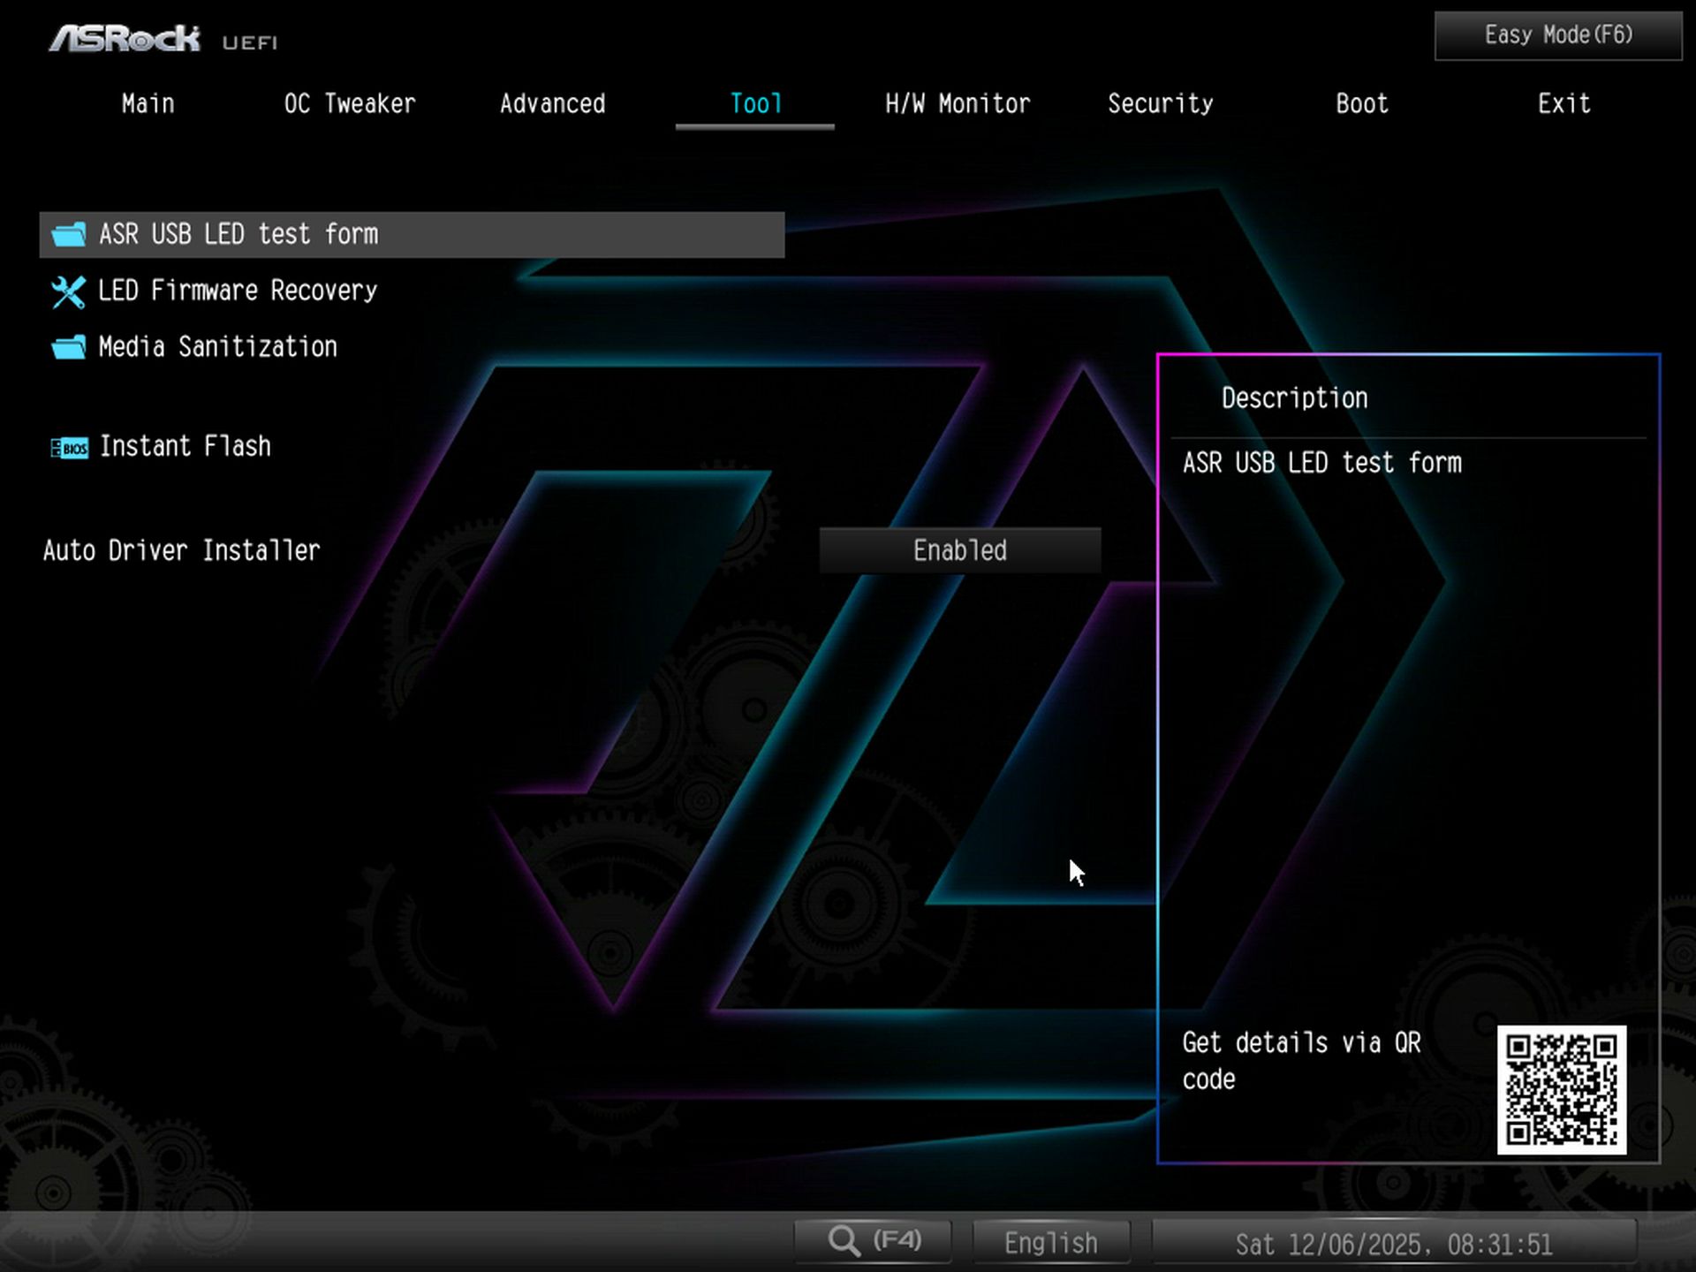Select LED Firmware Recovery entry
The image size is (1696, 1272).
237,291
